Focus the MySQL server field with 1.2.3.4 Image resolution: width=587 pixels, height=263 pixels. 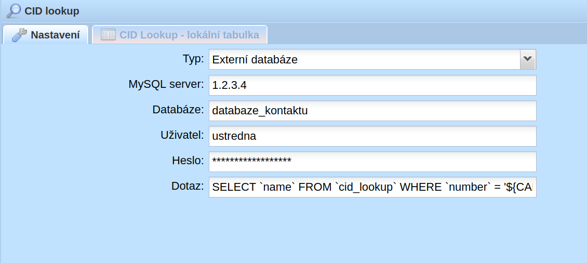372,85
